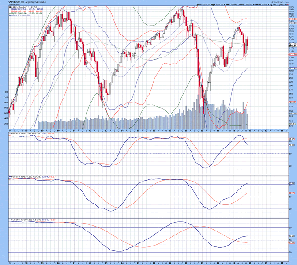Click the current price tag 1192.55 on the price axis
This screenshot has height=265, width=297.
(x=292, y=46)
